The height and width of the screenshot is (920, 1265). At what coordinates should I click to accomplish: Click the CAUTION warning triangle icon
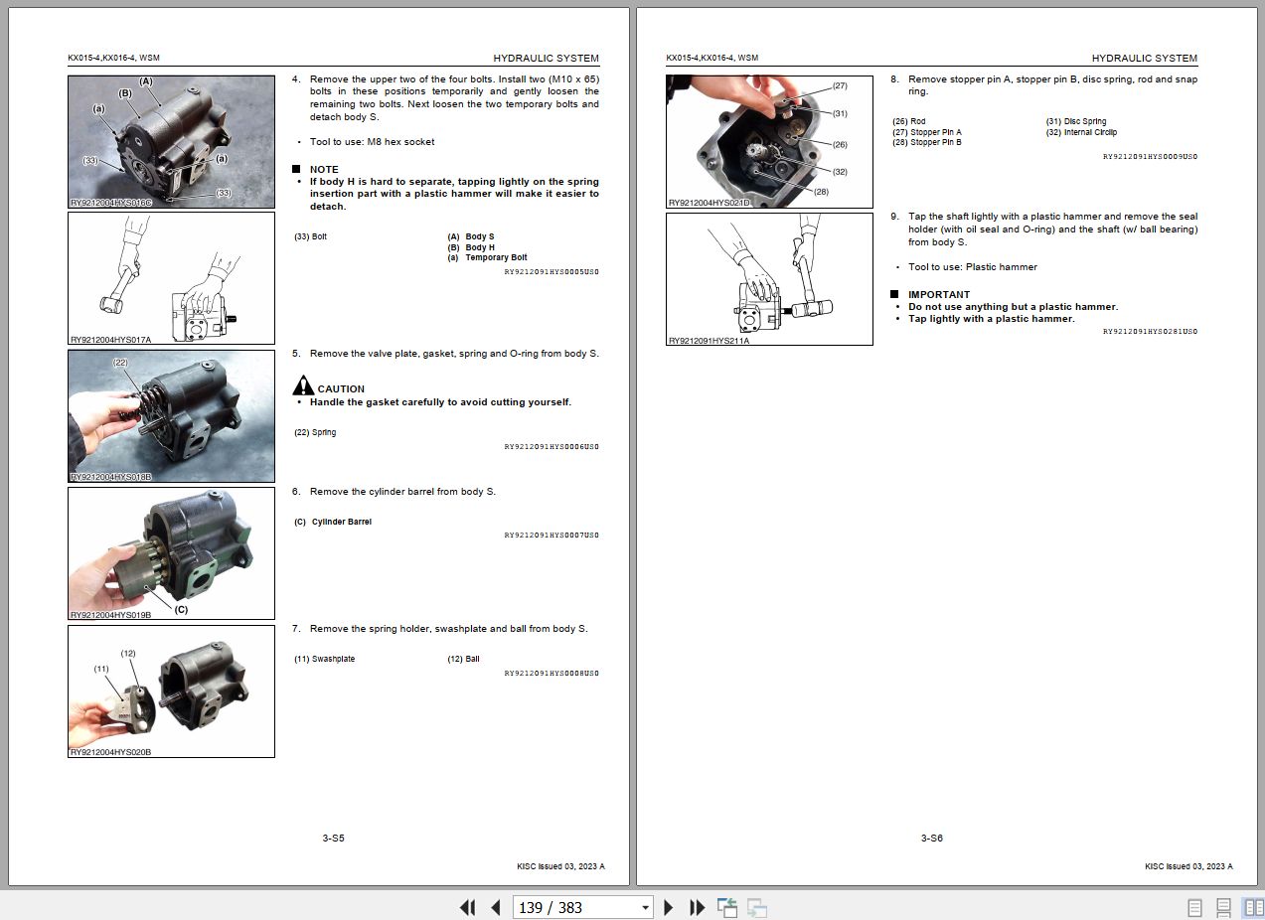tap(303, 385)
